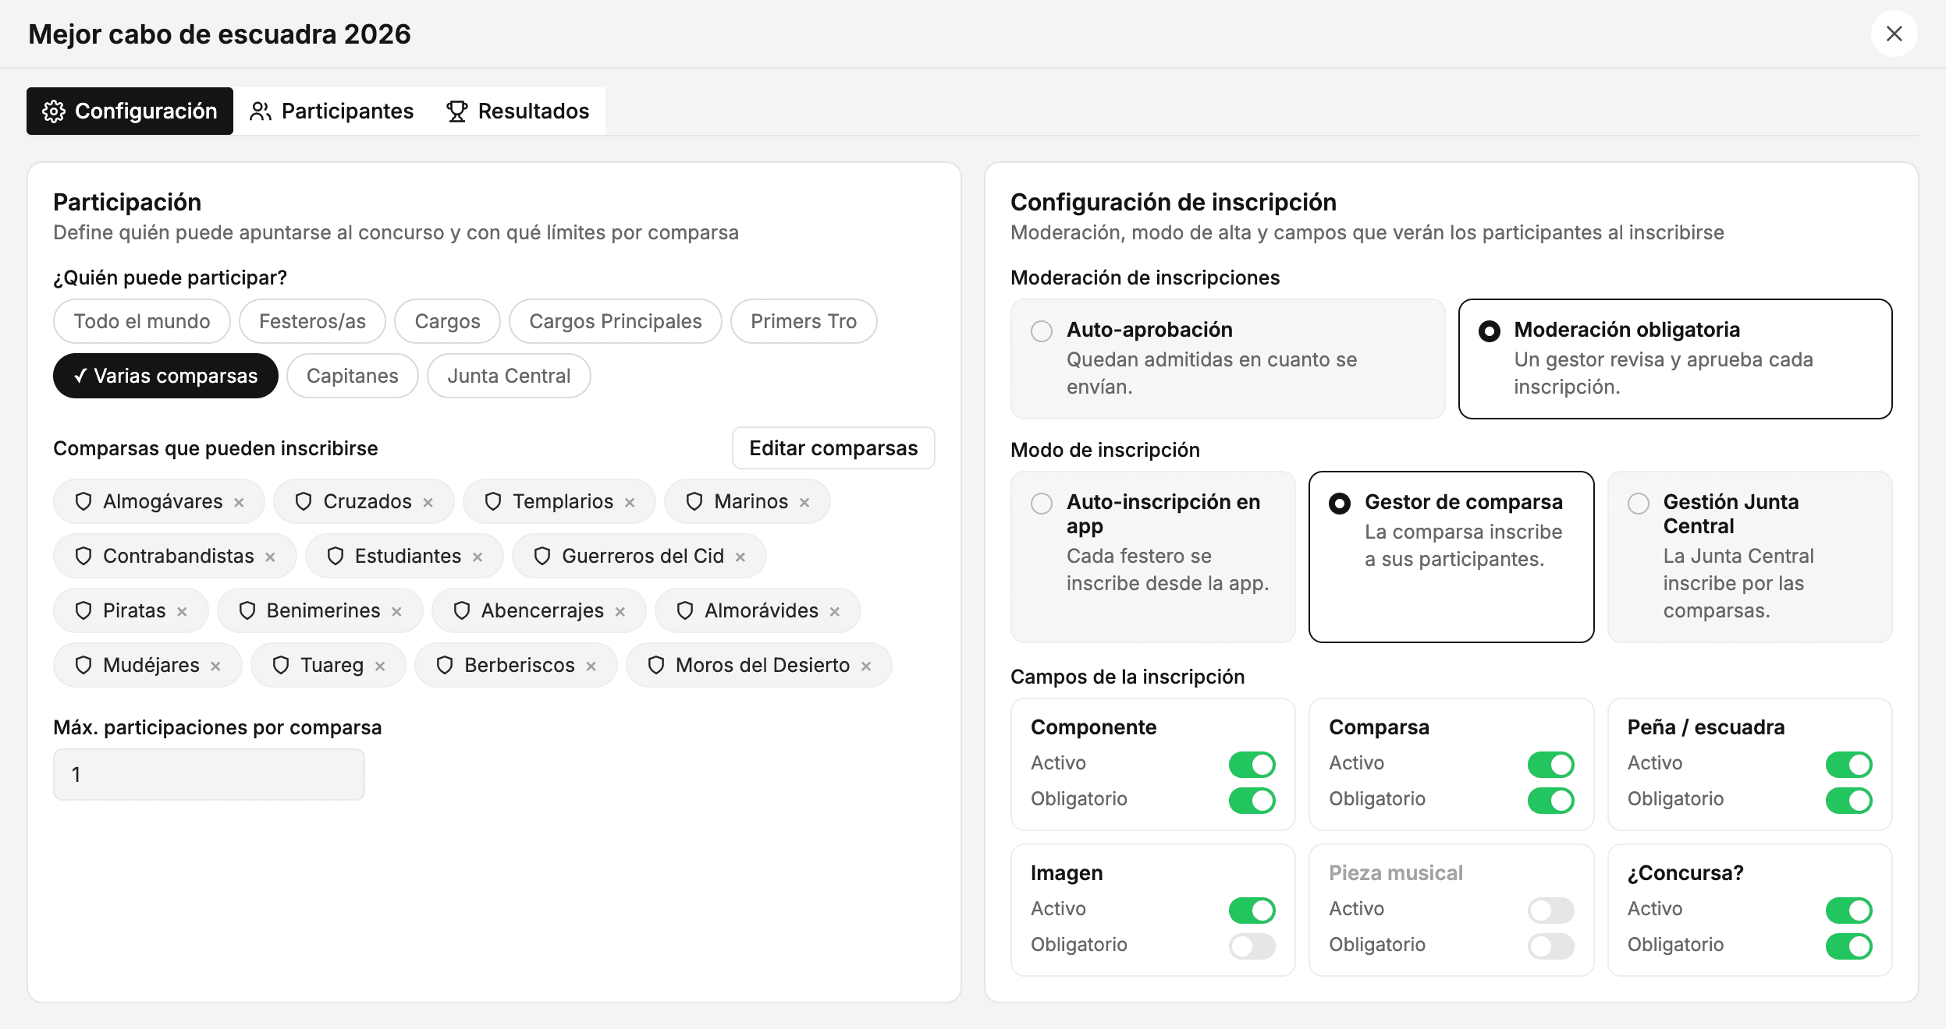The width and height of the screenshot is (1946, 1029).
Task: Disable the Imagen Activo switch
Action: (x=1252, y=910)
